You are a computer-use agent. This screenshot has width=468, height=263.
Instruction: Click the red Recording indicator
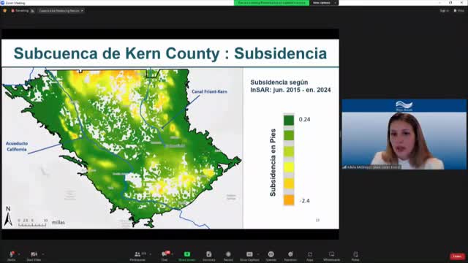point(20,11)
